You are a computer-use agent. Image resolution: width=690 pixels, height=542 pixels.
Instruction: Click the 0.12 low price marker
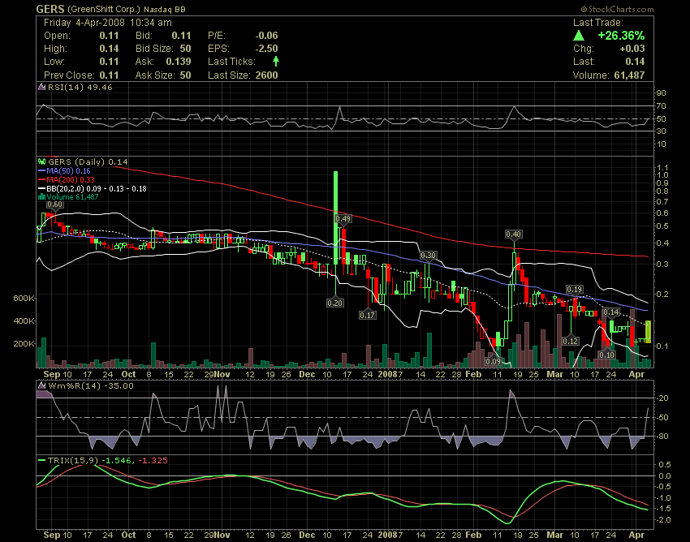(571, 342)
